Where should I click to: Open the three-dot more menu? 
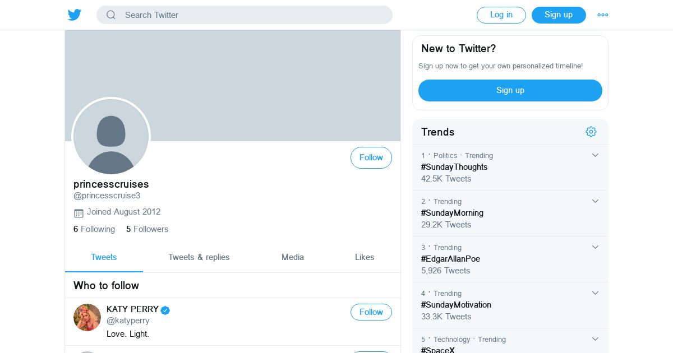click(603, 15)
